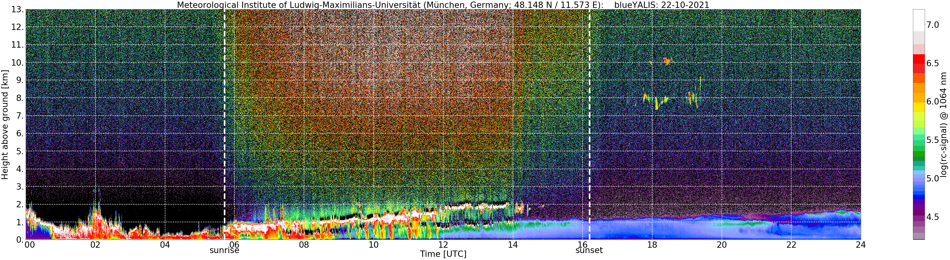
Task: Click the 5.0 tick label on colorbar
Action: tap(932, 178)
